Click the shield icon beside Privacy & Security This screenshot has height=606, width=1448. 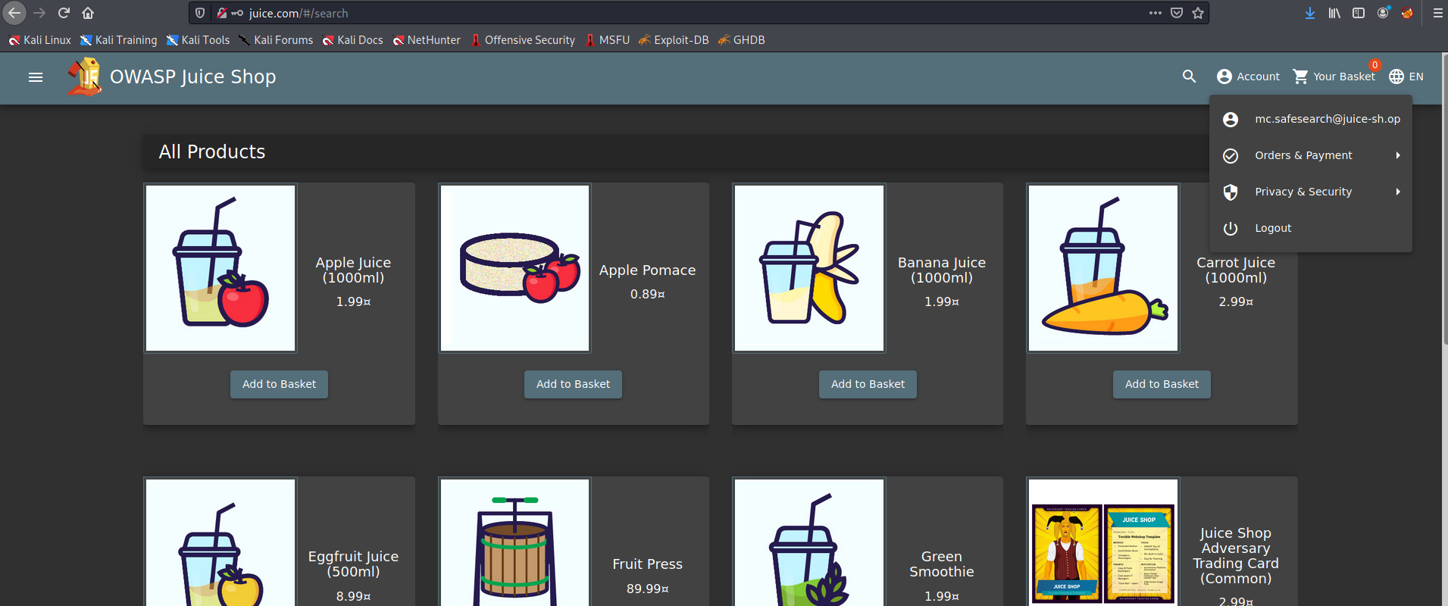click(1231, 192)
